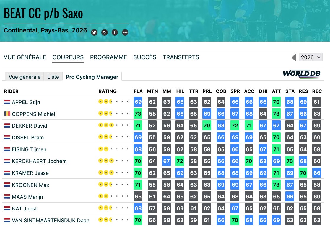The image size is (330, 227).
Task: Click COPPENS Michiel's green FLA value 73
Action: (138, 113)
